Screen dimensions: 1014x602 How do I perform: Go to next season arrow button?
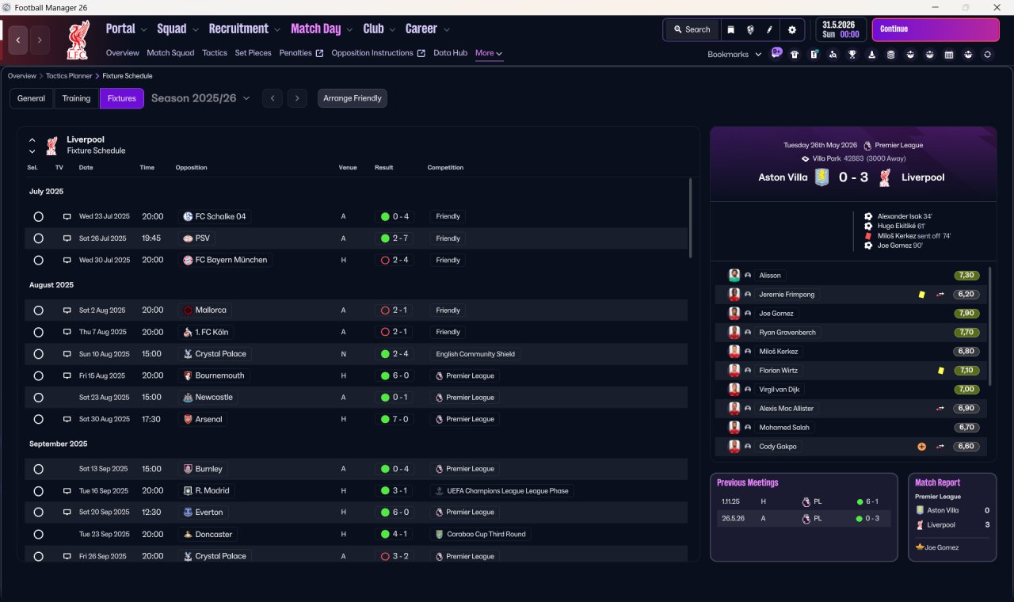(297, 98)
